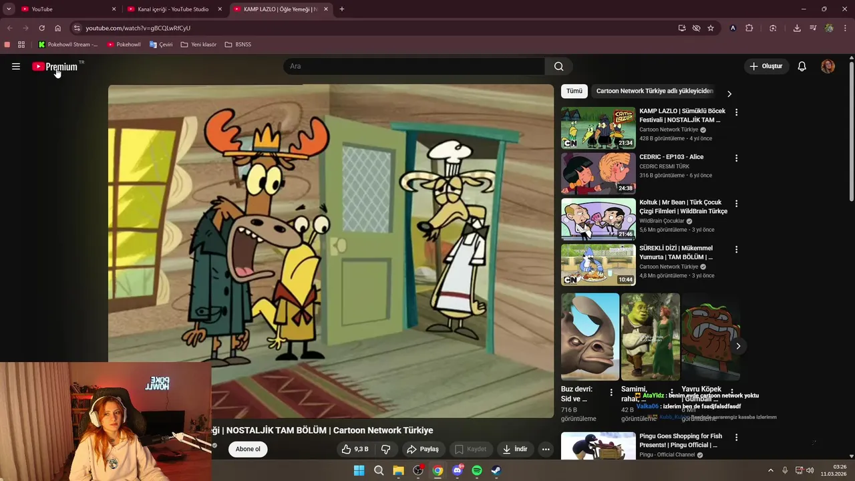Open the Shrek short thumbnail
Screen dimensions: 855x481
(x=651, y=337)
